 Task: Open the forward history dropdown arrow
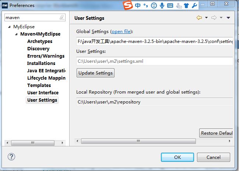[x=221, y=18]
